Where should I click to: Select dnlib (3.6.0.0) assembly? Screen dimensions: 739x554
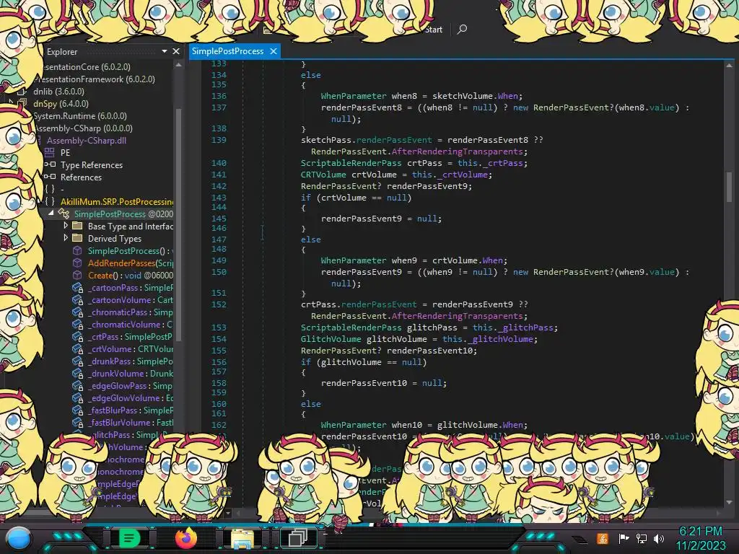(58, 92)
